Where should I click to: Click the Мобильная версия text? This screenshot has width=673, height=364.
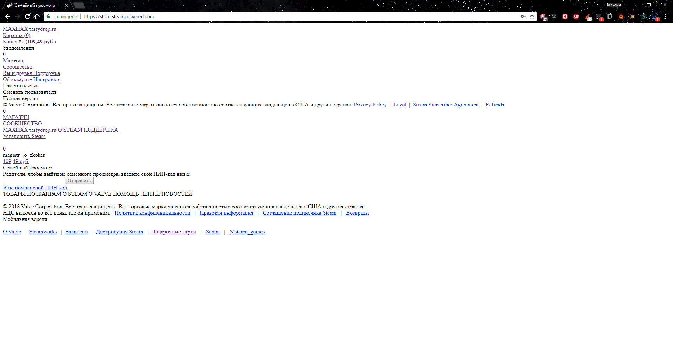pos(25,219)
